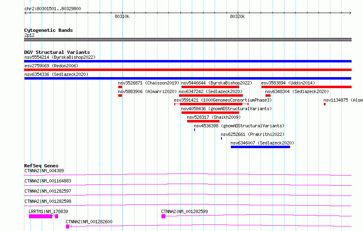363x231 pixels.
Task: Select the nsv5883906 (Almarri2020) variant label
Action: [x=148, y=91]
